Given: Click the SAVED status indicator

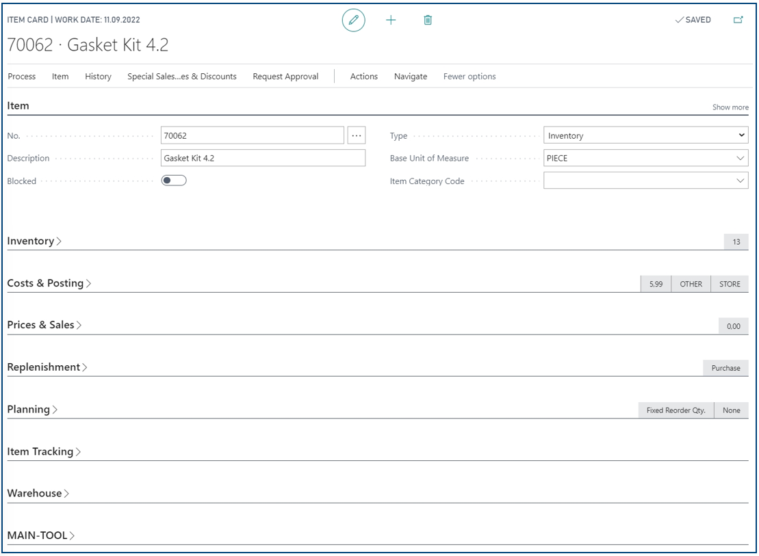Looking at the screenshot, I should tap(693, 20).
